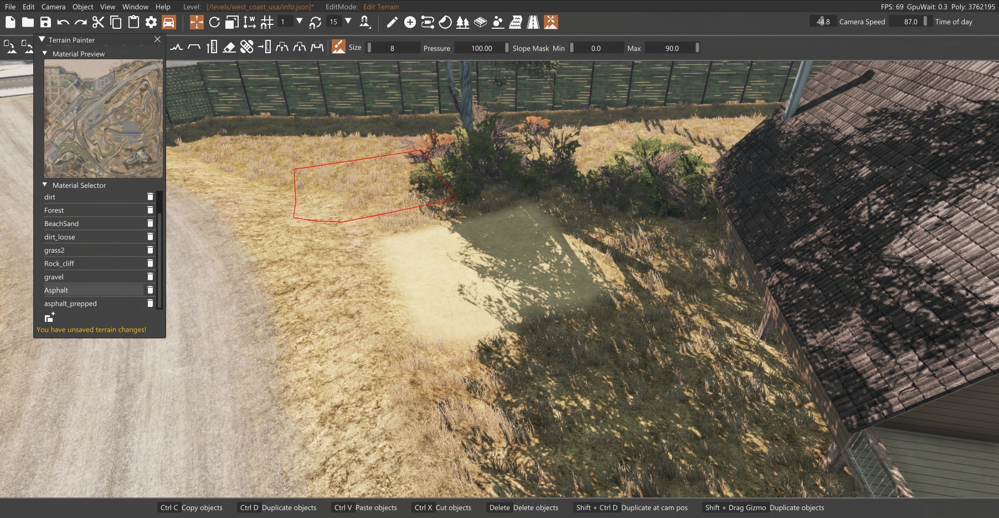Click the raise/lower terrain height brush
This screenshot has width=999, height=518.
[177, 48]
